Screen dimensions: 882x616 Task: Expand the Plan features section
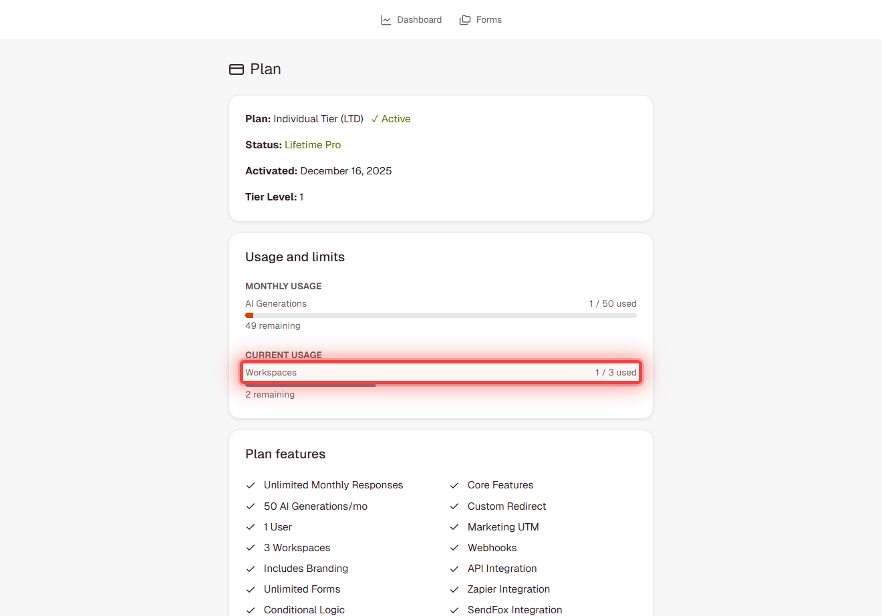285,454
